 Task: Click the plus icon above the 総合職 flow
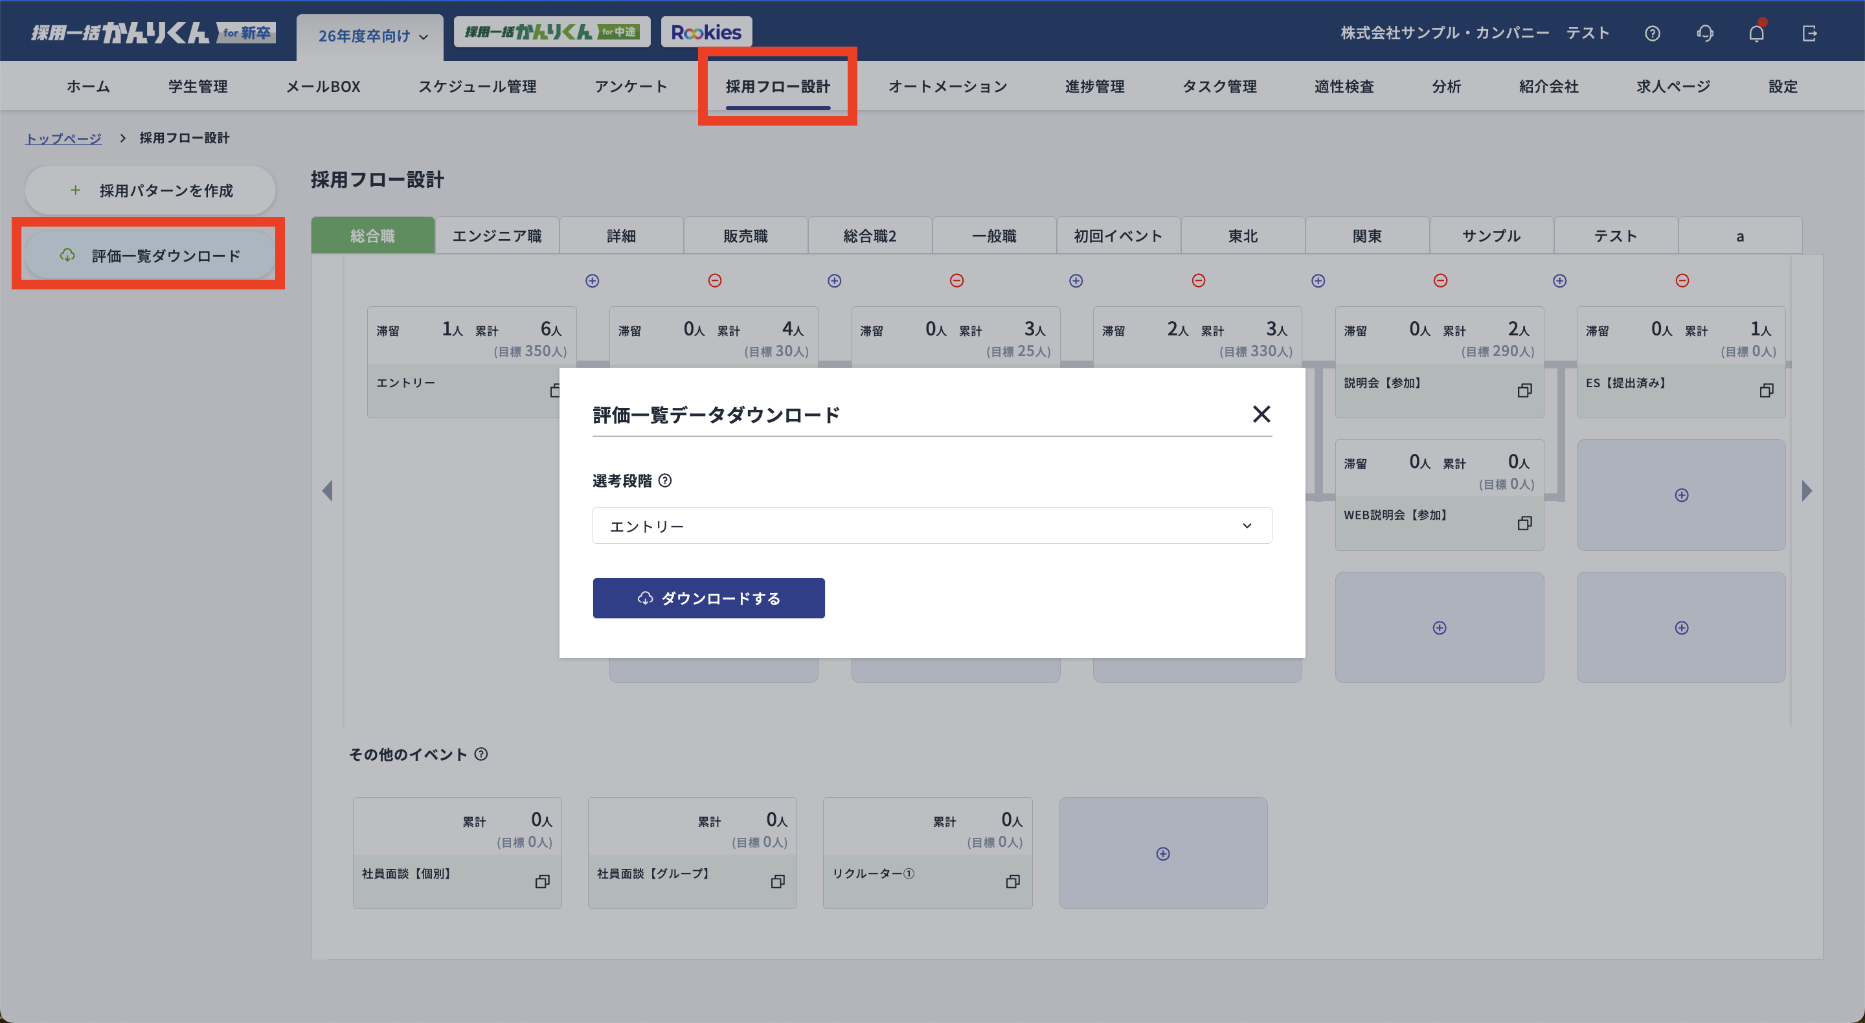coord(591,281)
